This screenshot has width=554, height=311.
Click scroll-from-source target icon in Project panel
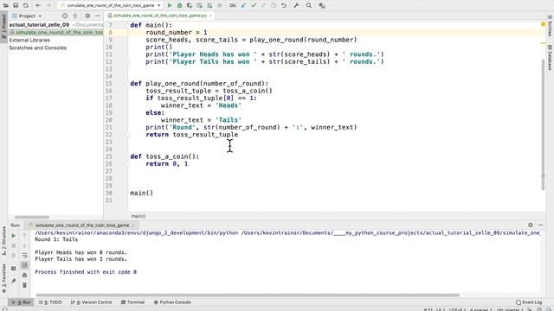coord(65,16)
